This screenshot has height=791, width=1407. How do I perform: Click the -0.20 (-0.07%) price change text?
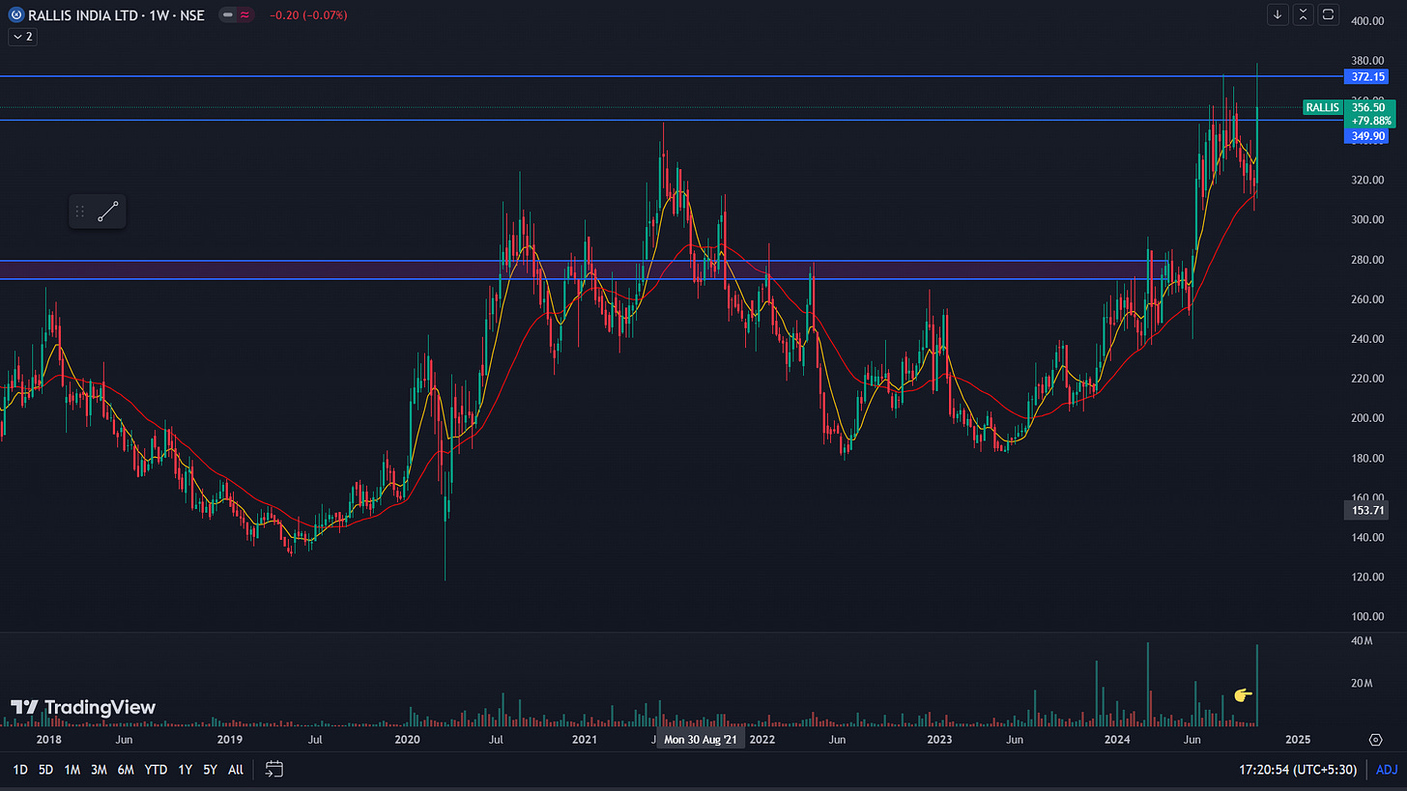pos(308,15)
